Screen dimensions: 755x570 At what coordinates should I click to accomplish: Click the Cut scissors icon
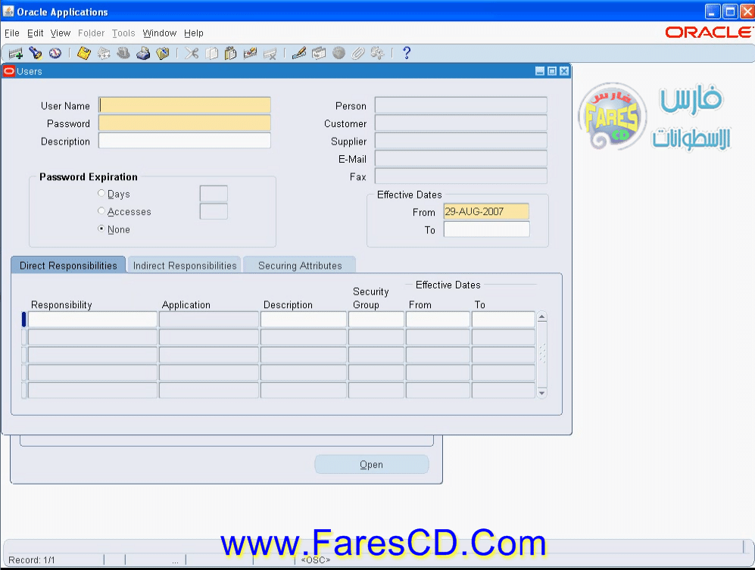coord(192,53)
